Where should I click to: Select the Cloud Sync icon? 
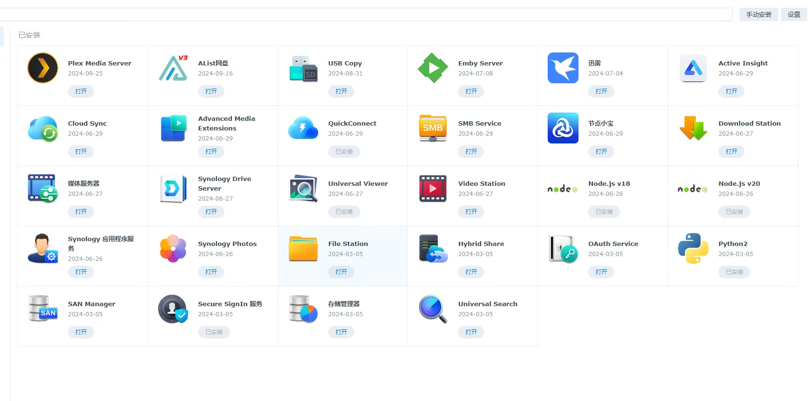click(x=43, y=129)
